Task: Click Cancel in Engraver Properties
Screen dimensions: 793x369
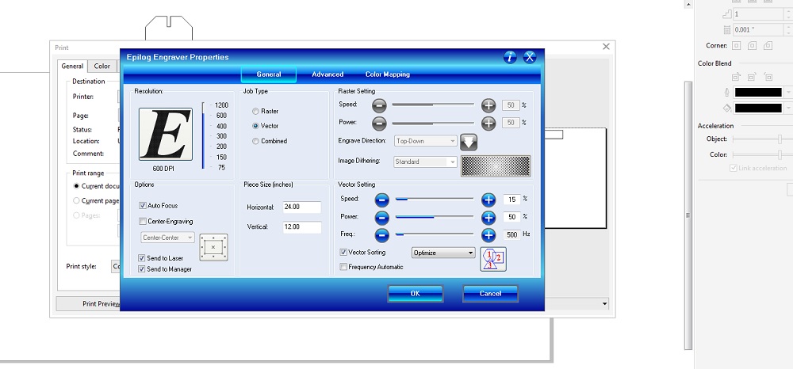Action: tap(490, 293)
